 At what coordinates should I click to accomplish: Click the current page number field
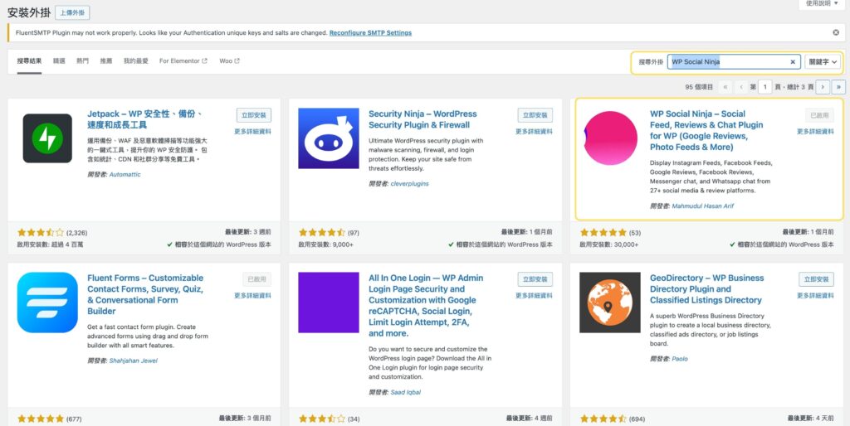[x=765, y=86]
